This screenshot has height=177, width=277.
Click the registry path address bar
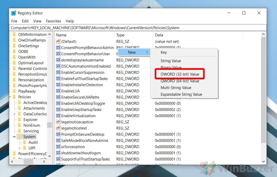click(138, 28)
